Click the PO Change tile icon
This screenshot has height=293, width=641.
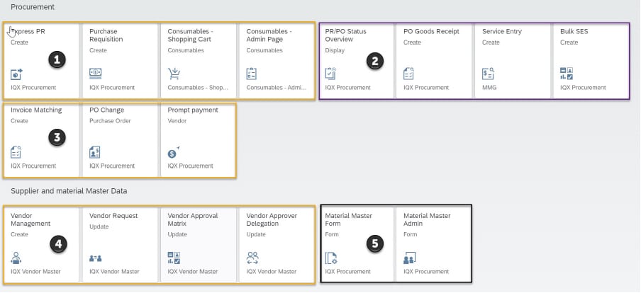[x=94, y=152]
